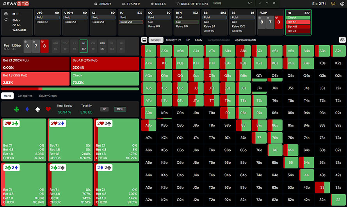Filter hands by the white spade suit icon
Image resolution: width=347 pixels, height=207 pixels.
[x=37, y=109]
